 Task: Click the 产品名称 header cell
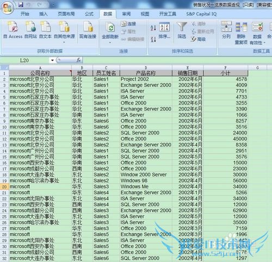tap(146, 73)
